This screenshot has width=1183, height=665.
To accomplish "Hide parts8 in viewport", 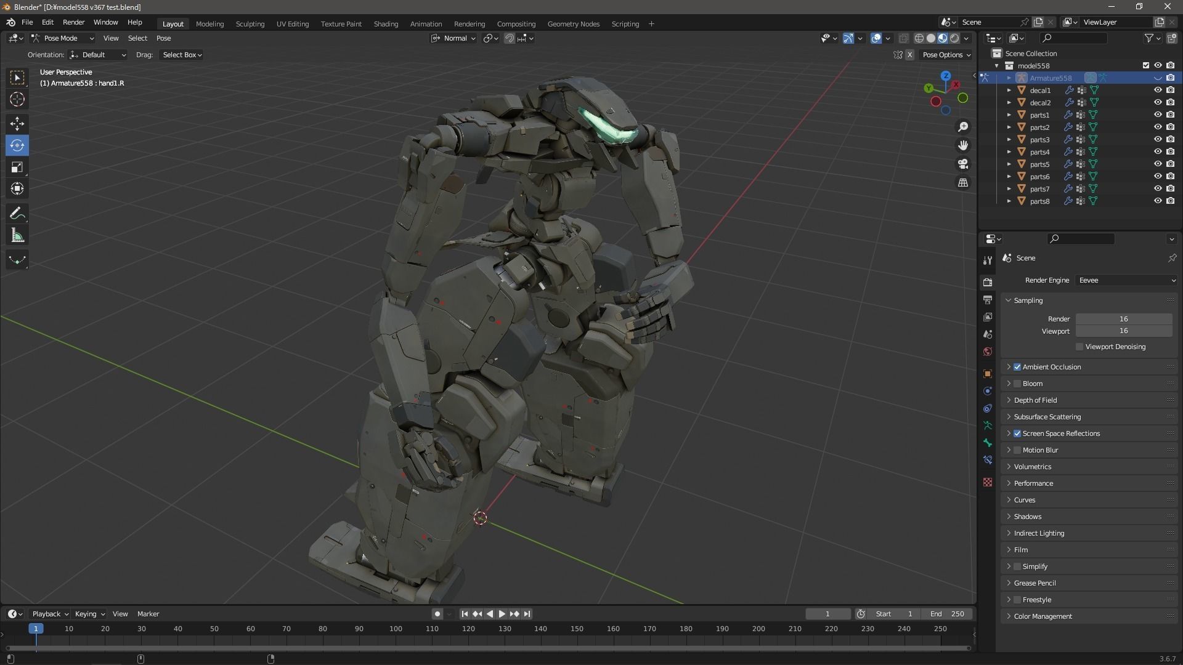I will point(1158,201).
